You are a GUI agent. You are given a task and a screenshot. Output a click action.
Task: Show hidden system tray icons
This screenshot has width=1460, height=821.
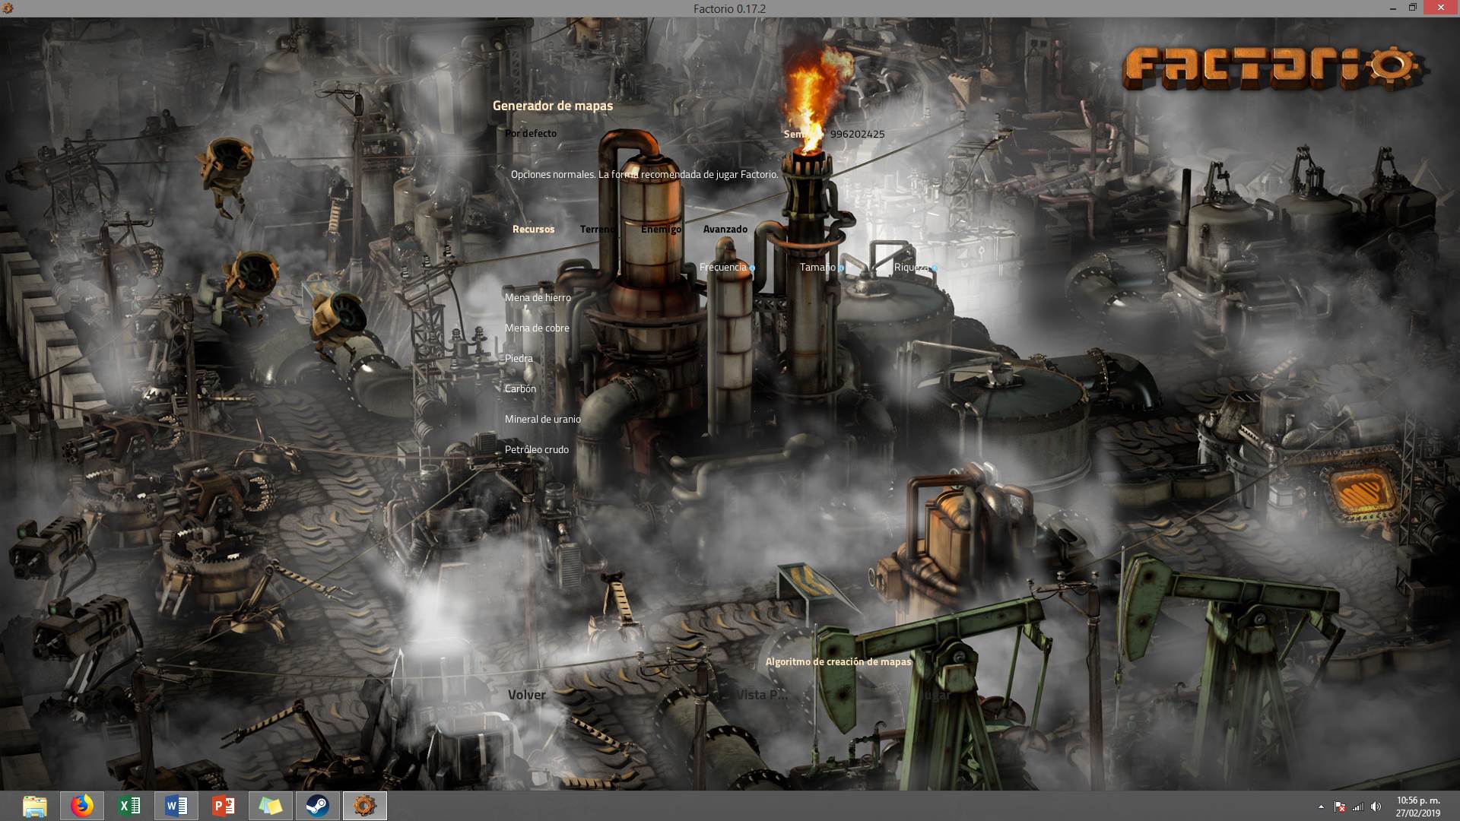(1321, 807)
